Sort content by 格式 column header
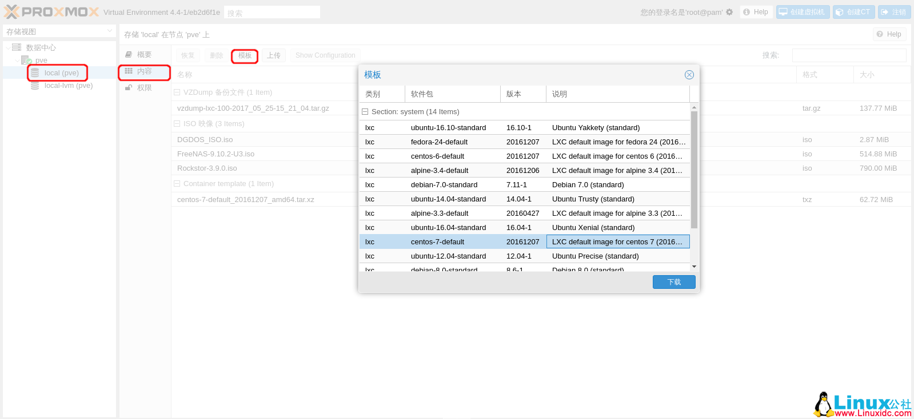 [x=825, y=75]
